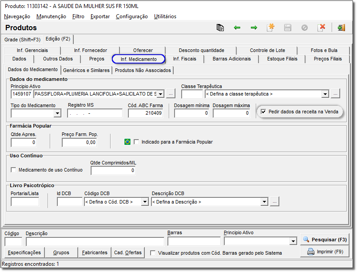Click the Grupos button
This screenshot has width=357, height=272.
61,252
